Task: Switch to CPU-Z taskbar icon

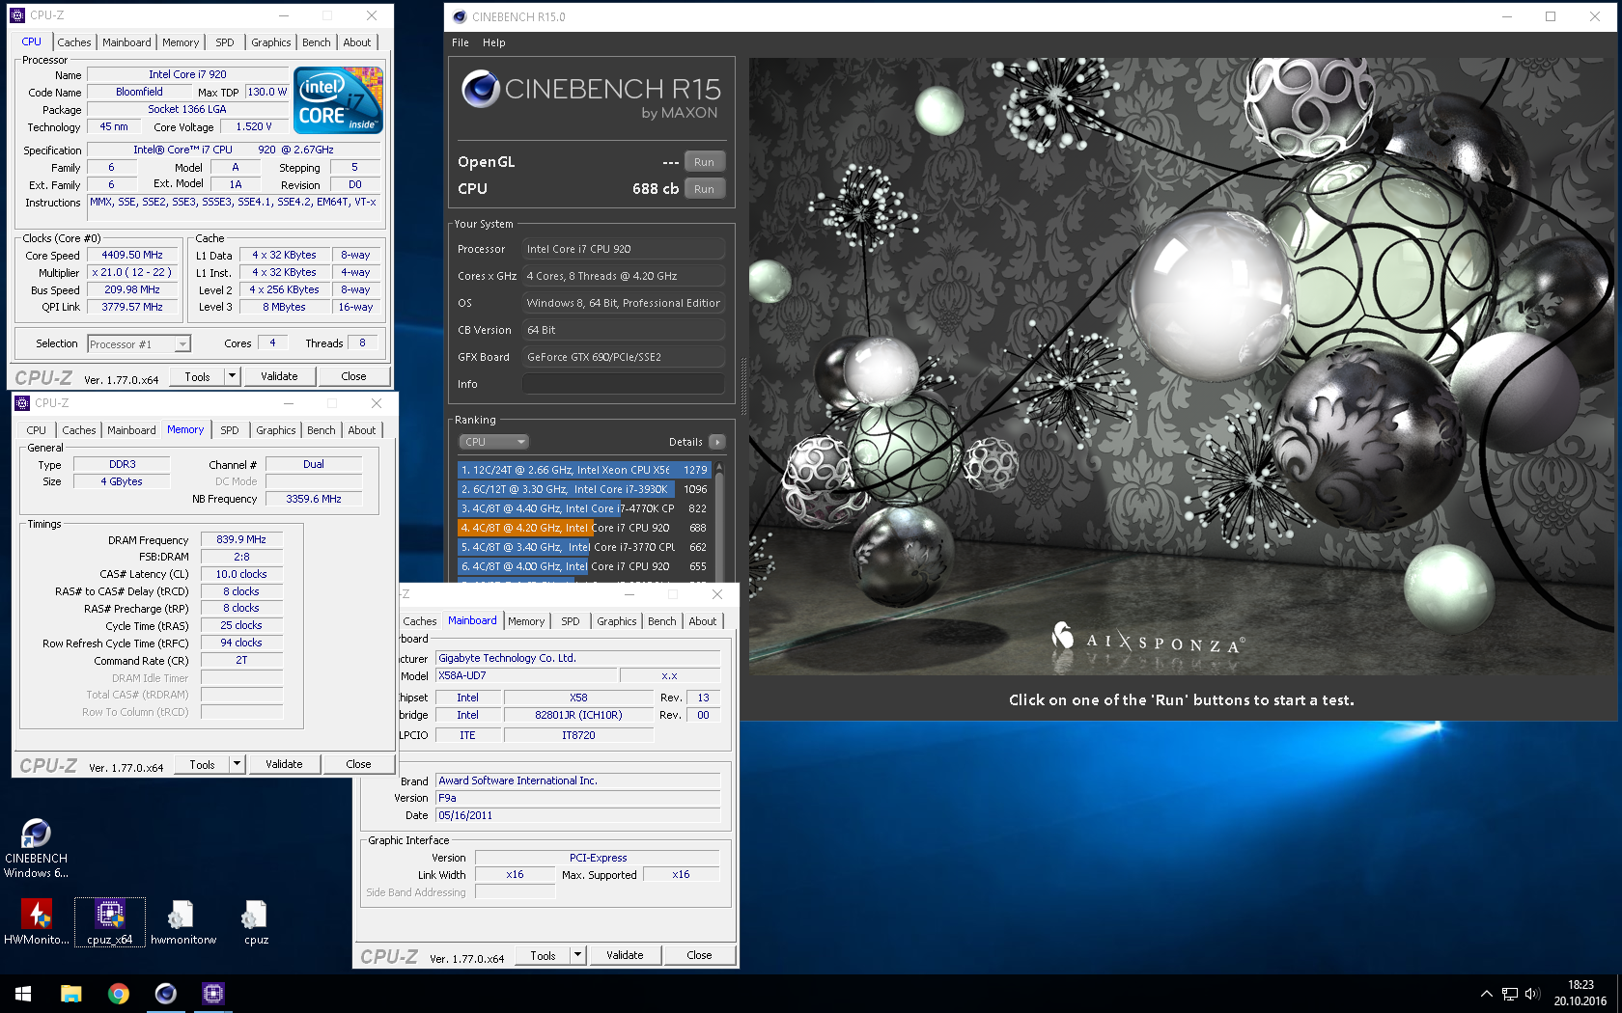Action: tap(213, 993)
